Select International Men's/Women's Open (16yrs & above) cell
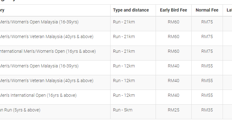Screen dimensions: 232x128 pyautogui.click(x=47, y=51)
